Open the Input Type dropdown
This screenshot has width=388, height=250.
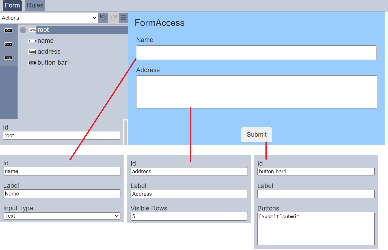[62, 216]
